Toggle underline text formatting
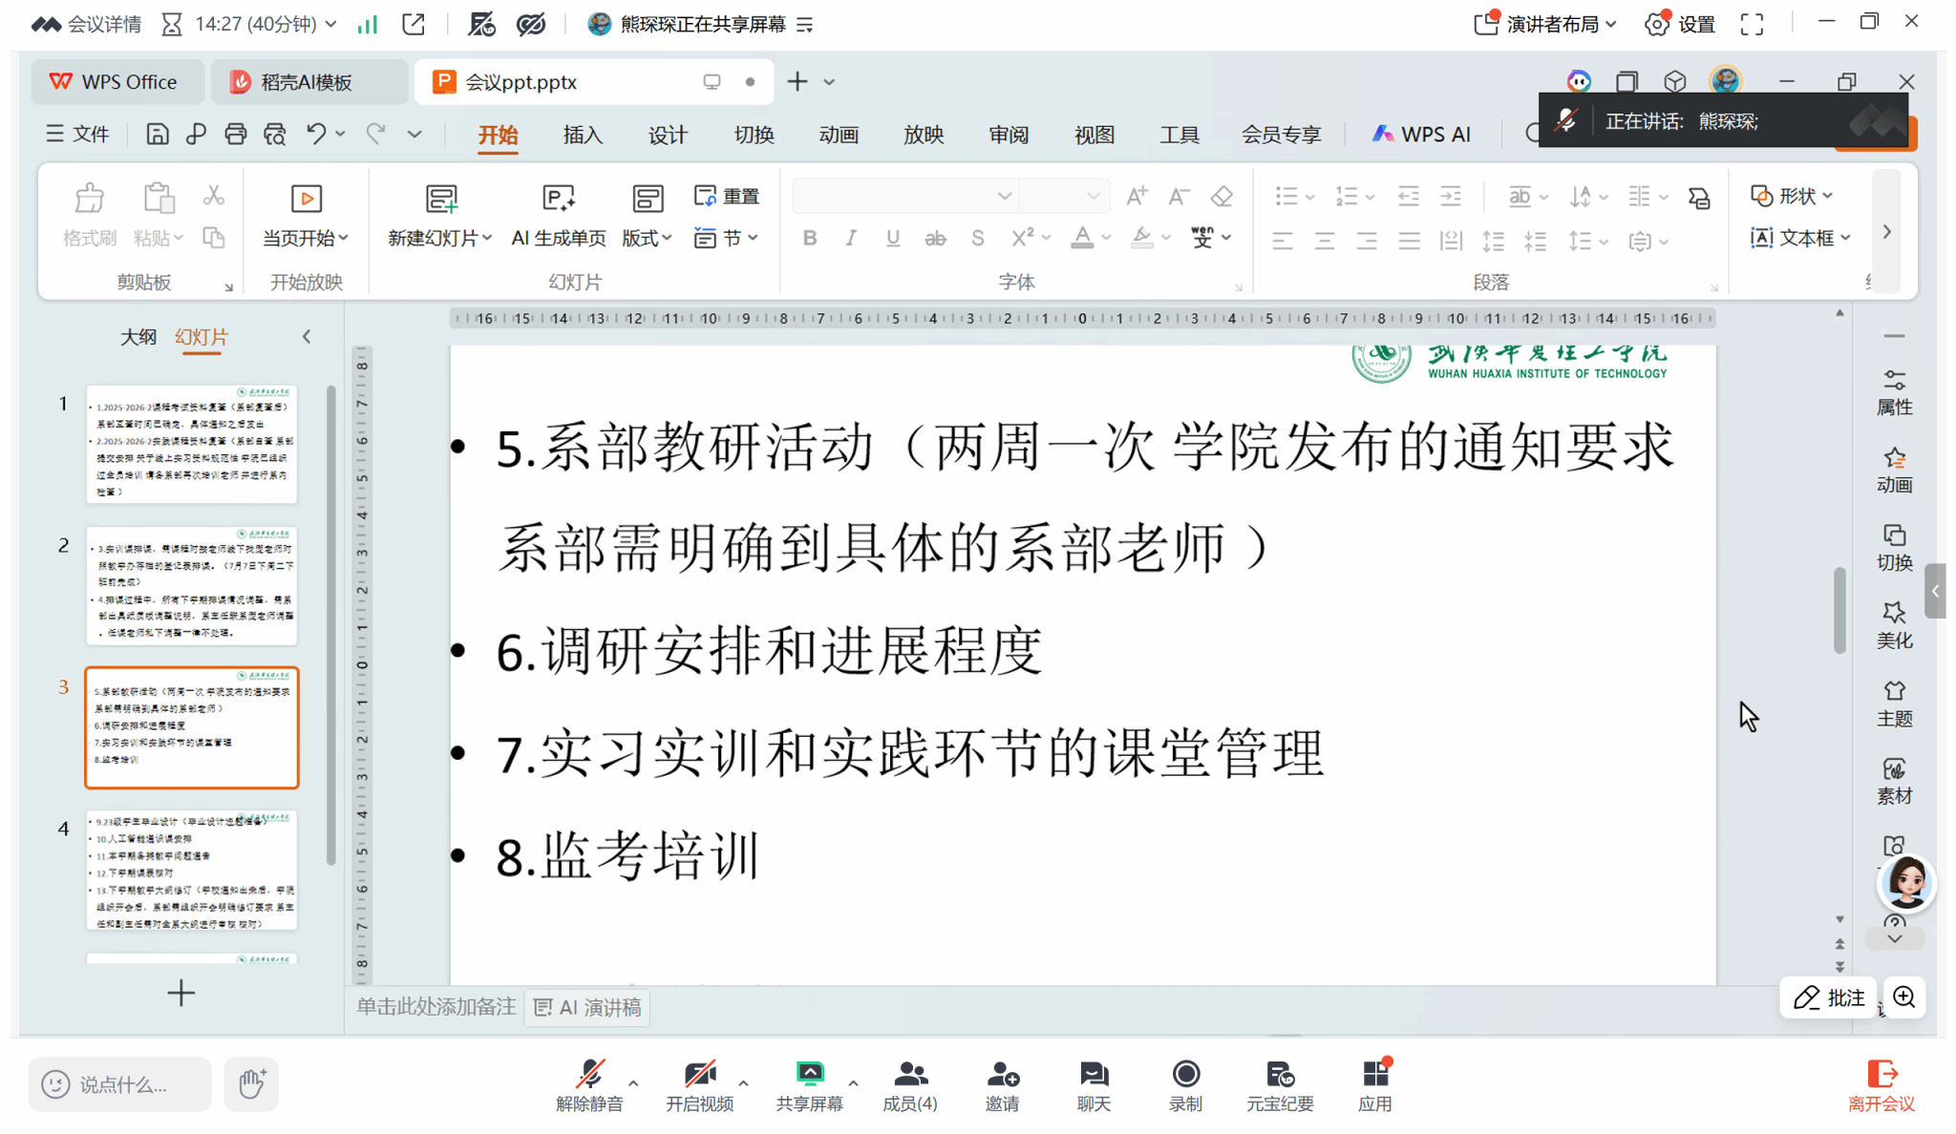The image size is (1956, 1134). 893,239
